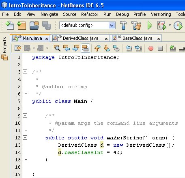
Task: Click the Find Previous Occurrence icon
Action: pos(67,48)
